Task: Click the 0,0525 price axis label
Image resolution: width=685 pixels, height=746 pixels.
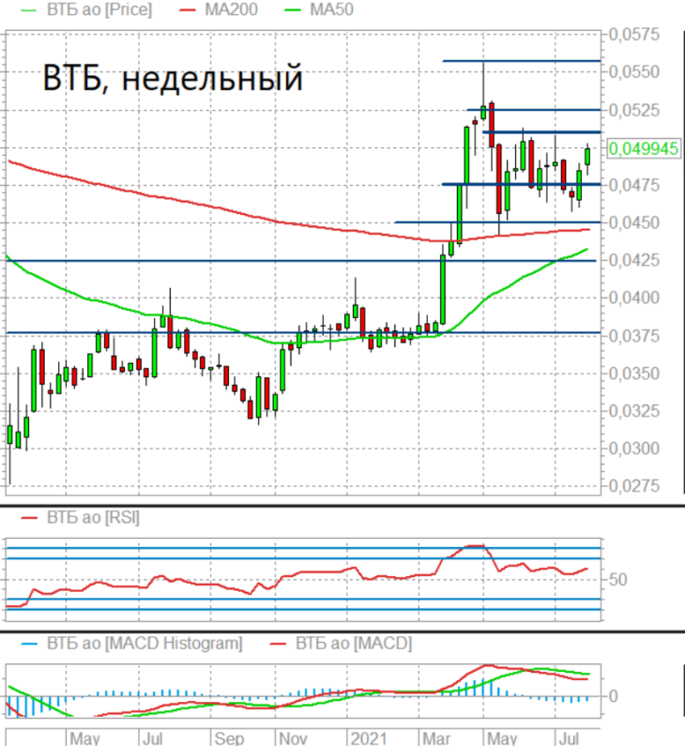Action: [634, 110]
